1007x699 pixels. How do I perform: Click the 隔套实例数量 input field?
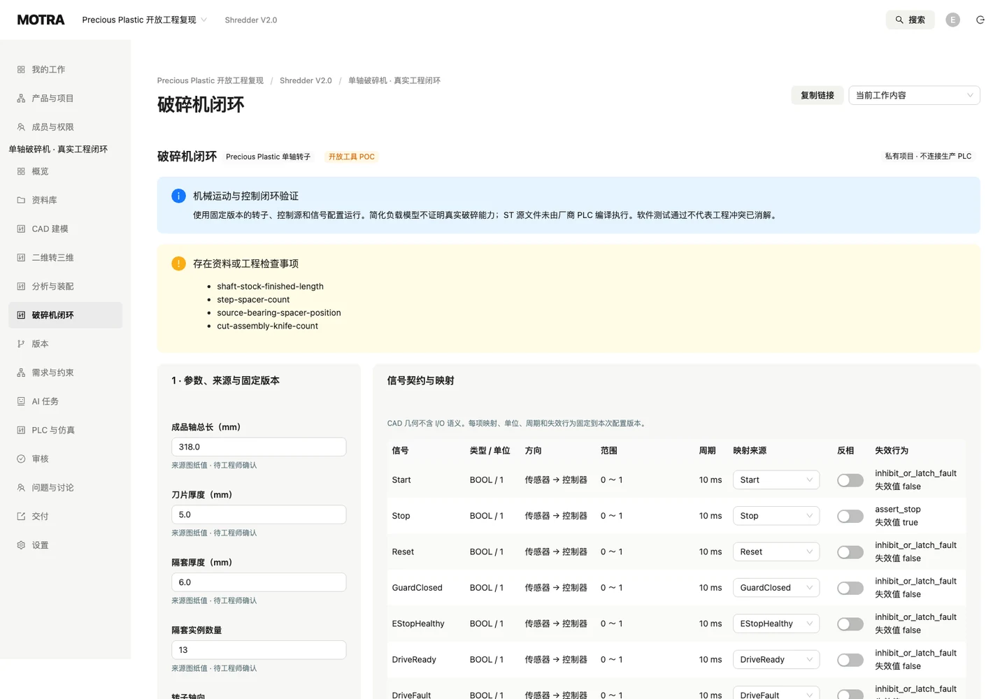259,649
